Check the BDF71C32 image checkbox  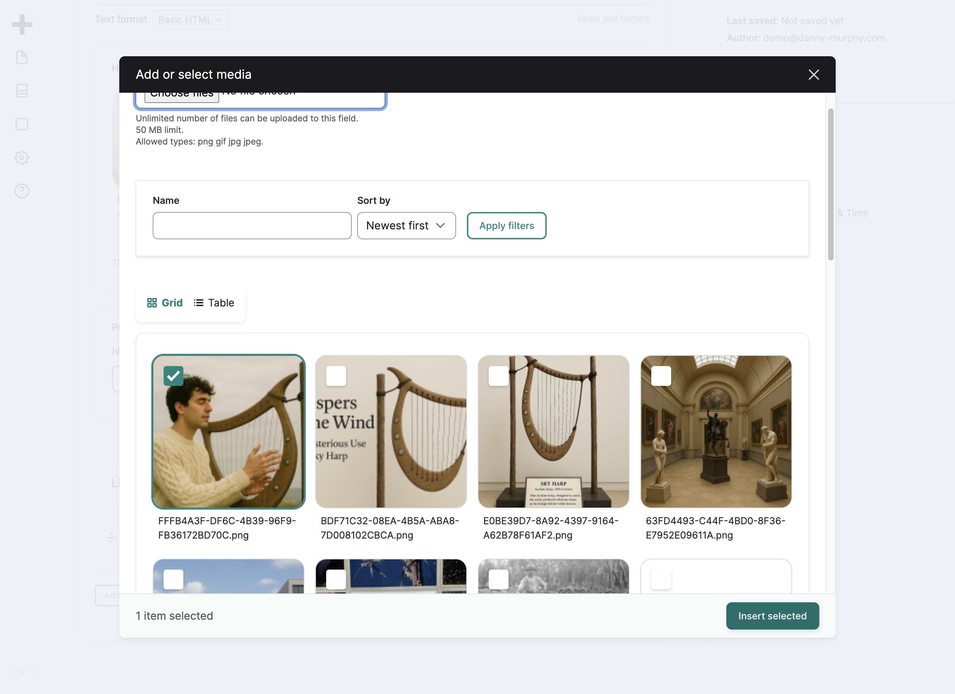pos(336,376)
